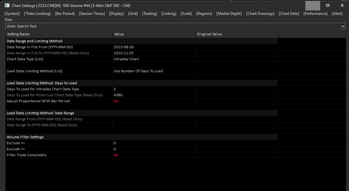Edit Date Range From value 2023-08-30
Viewport: 349px width, 191px height.
[x=154, y=47]
